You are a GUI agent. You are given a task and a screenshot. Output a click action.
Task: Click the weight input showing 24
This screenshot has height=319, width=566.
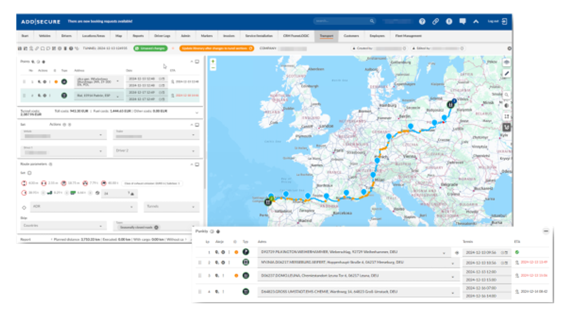(119, 194)
